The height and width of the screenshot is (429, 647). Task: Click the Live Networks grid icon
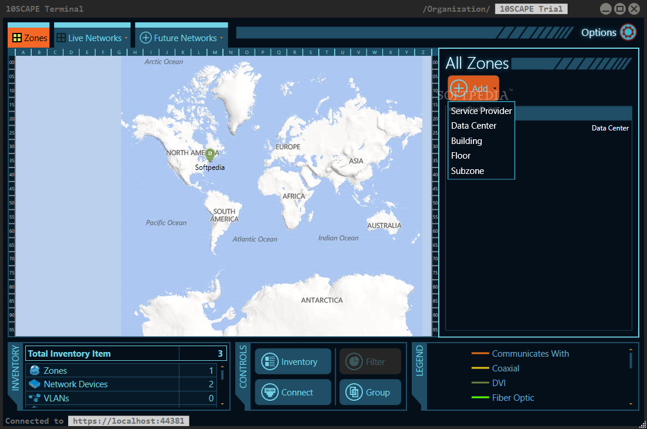coord(61,38)
